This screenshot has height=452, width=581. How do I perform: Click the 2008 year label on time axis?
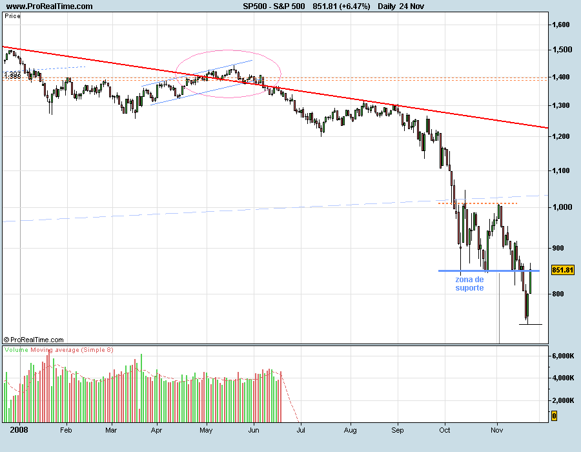(x=19, y=430)
